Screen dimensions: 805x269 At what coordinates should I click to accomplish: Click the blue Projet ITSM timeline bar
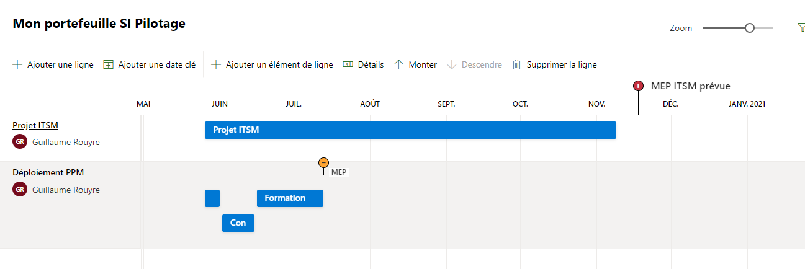[410, 130]
